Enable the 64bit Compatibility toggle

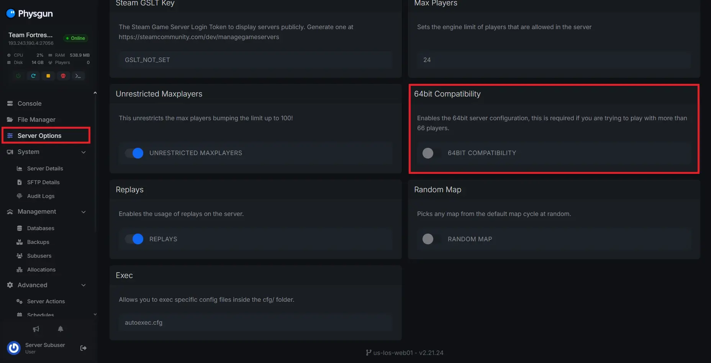pyautogui.click(x=431, y=153)
